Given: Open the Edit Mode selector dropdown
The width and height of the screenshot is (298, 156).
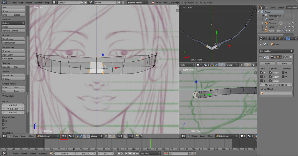Looking at the screenshot, I should pyautogui.click(x=48, y=136).
